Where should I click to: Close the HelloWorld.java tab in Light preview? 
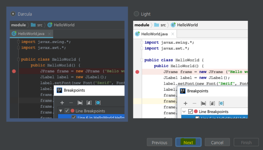tap(173, 34)
